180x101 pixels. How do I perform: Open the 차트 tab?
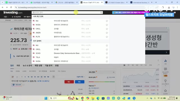(18, 65)
